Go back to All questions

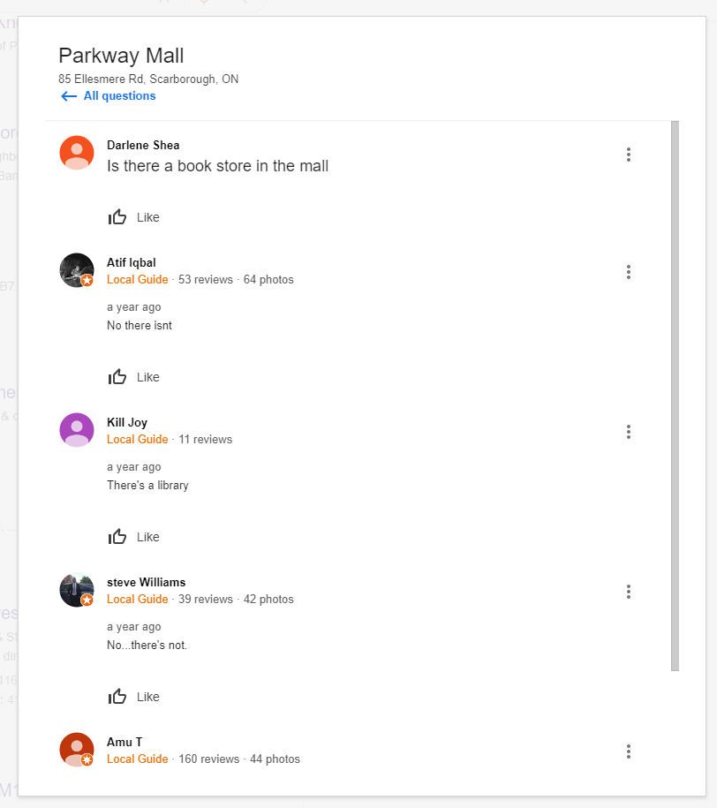(119, 96)
